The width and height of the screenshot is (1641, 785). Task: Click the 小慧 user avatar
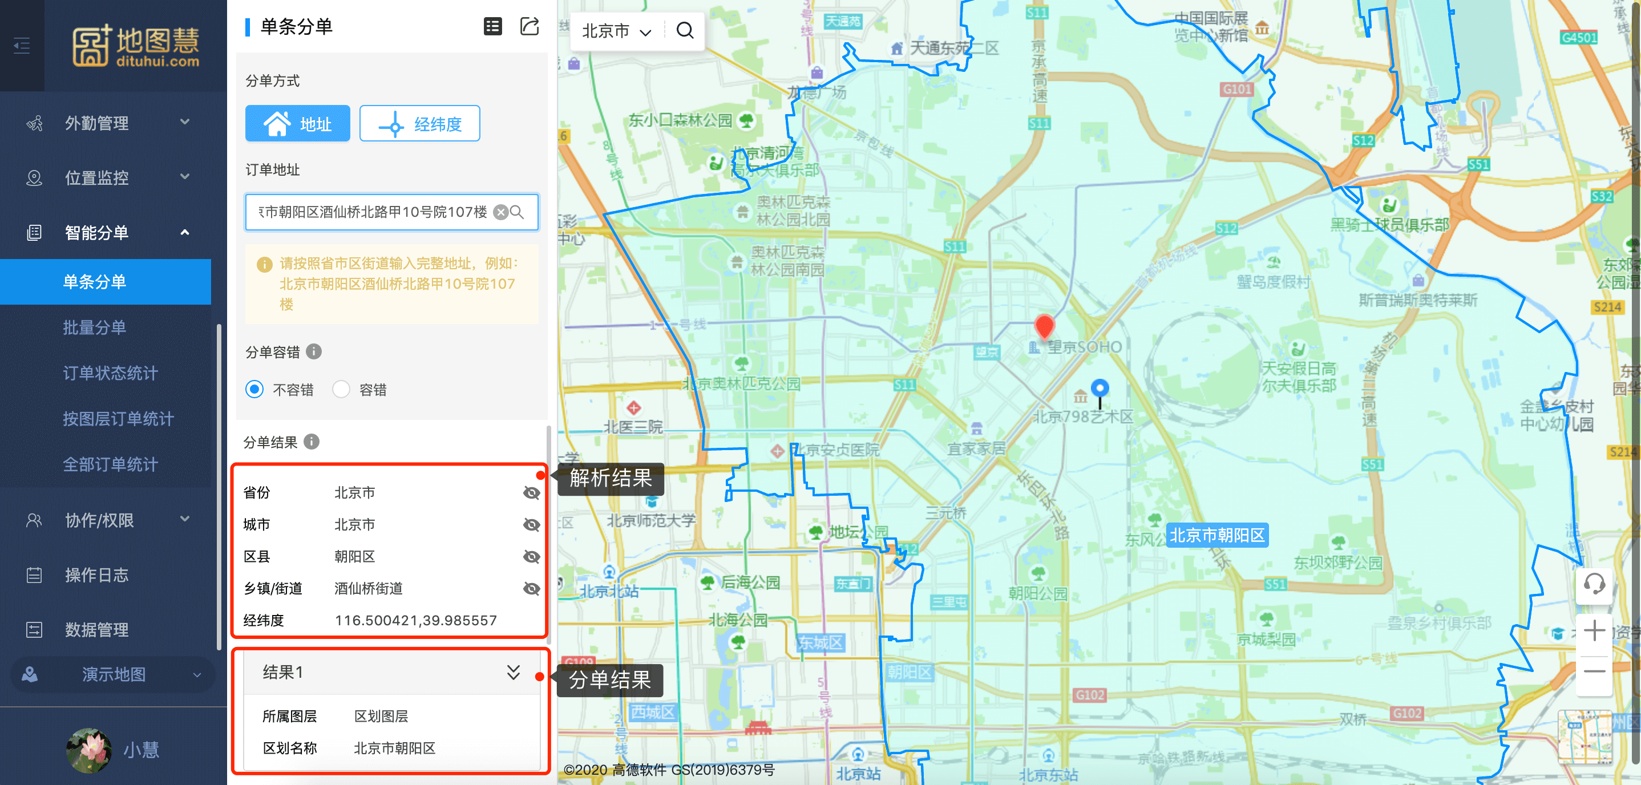pos(88,751)
